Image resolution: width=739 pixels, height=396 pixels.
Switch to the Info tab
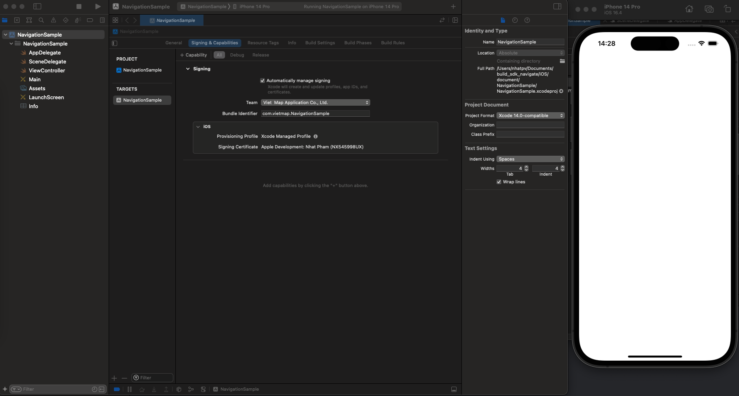tap(292, 43)
